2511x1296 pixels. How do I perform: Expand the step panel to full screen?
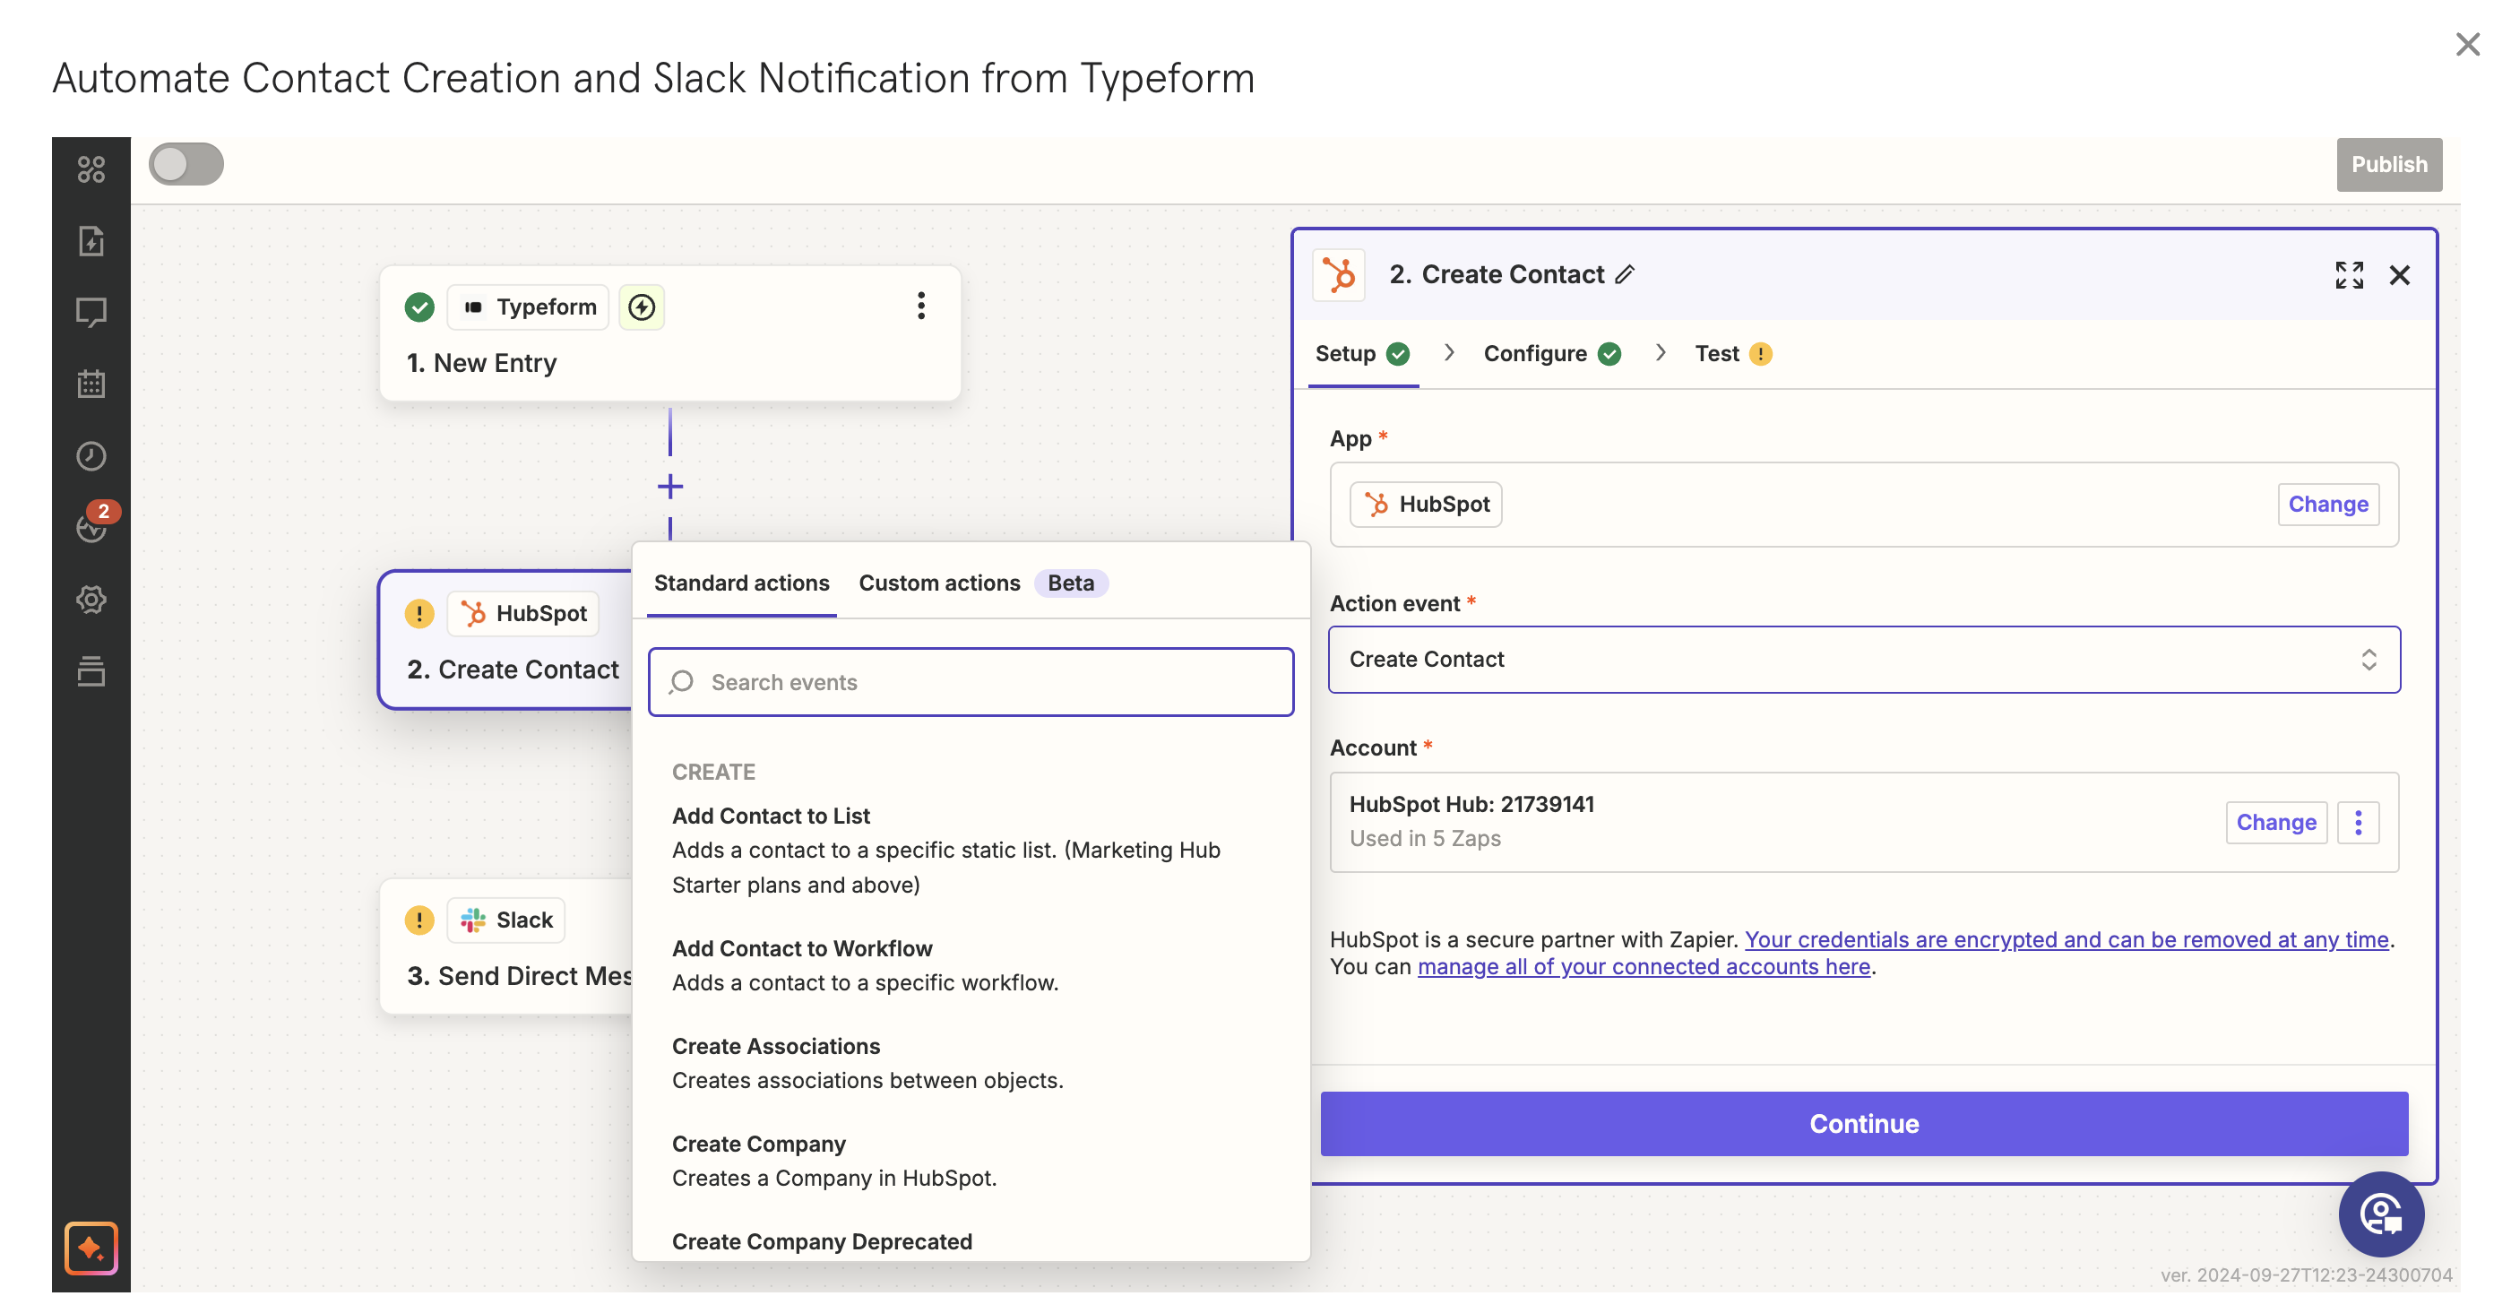(2349, 275)
